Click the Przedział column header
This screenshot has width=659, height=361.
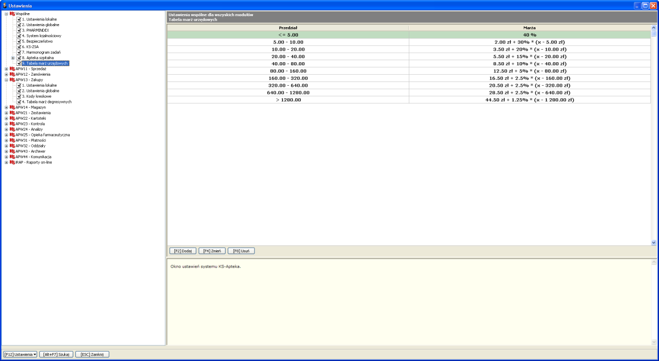click(288, 27)
